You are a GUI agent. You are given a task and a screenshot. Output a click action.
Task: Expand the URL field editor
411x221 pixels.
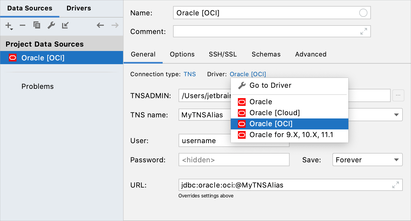click(x=396, y=185)
